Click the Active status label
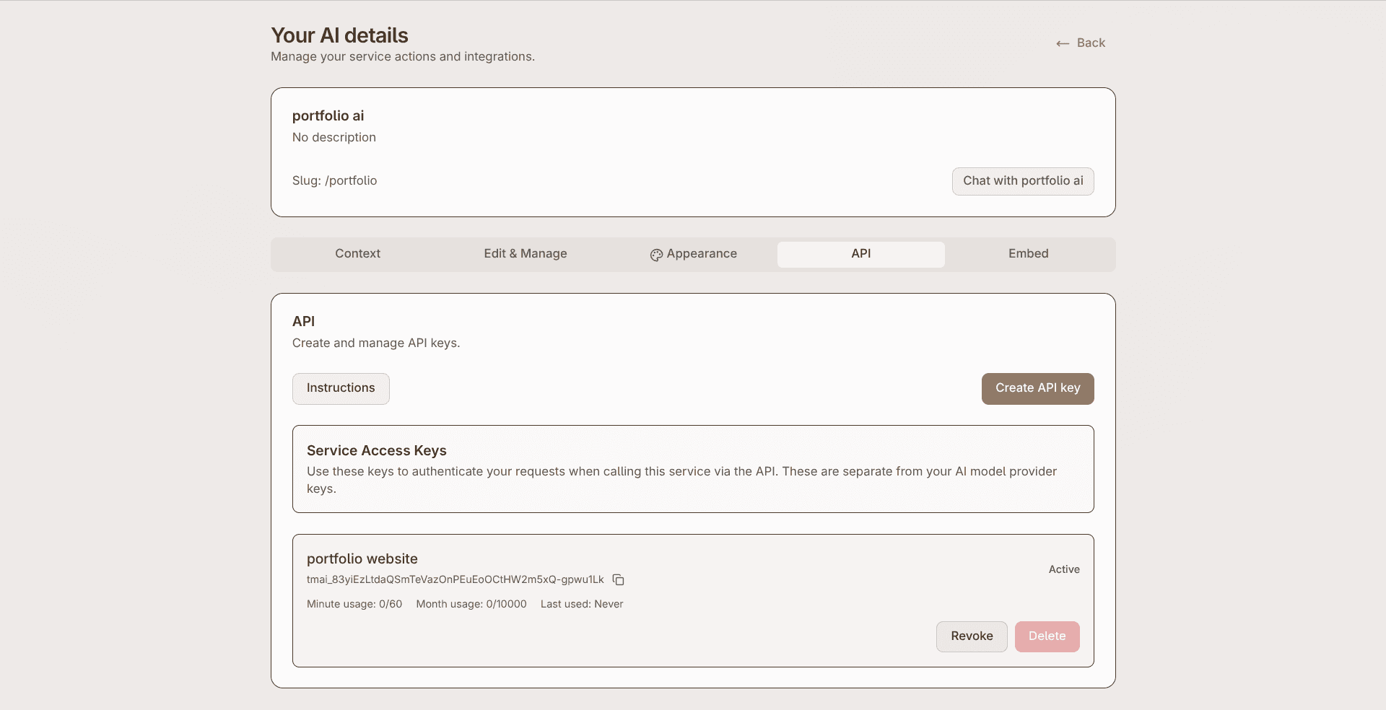The width and height of the screenshot is (1386, 710). 1064,569
